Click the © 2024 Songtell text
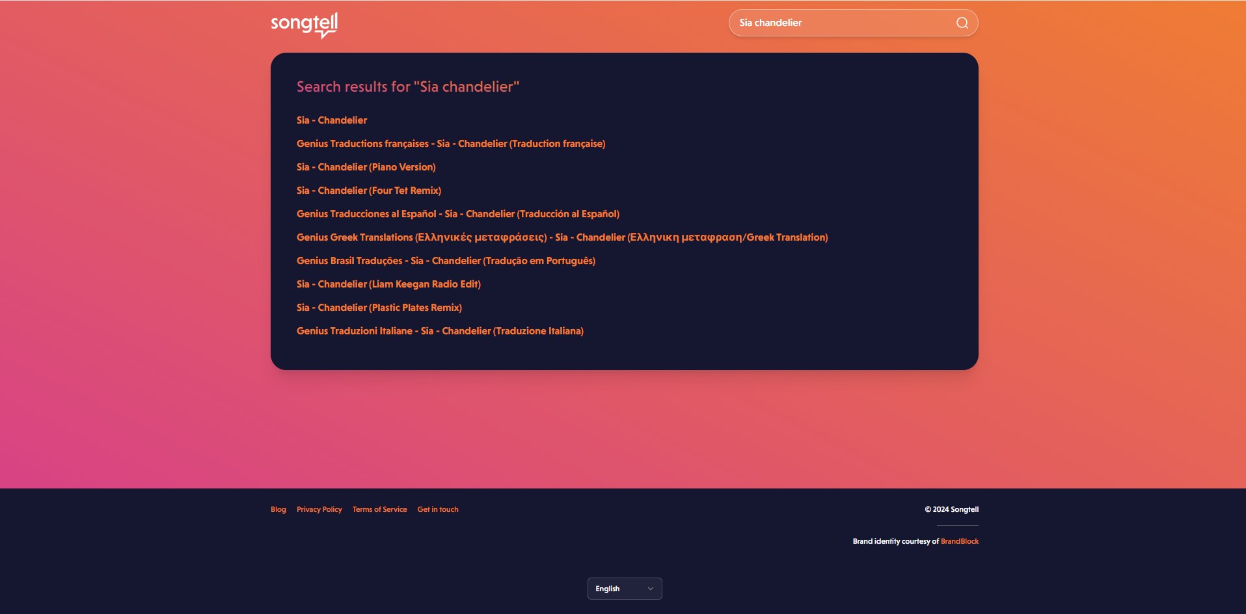This screenshot has width=1246, height=614. point(952,509)
